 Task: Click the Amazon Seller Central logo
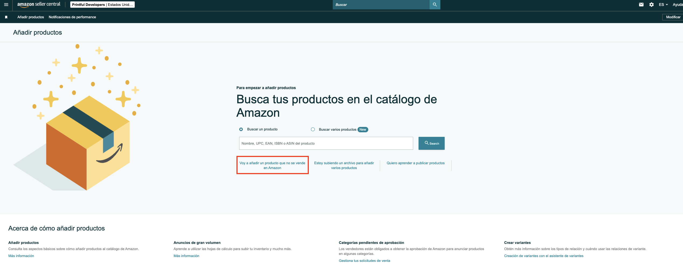39,5
